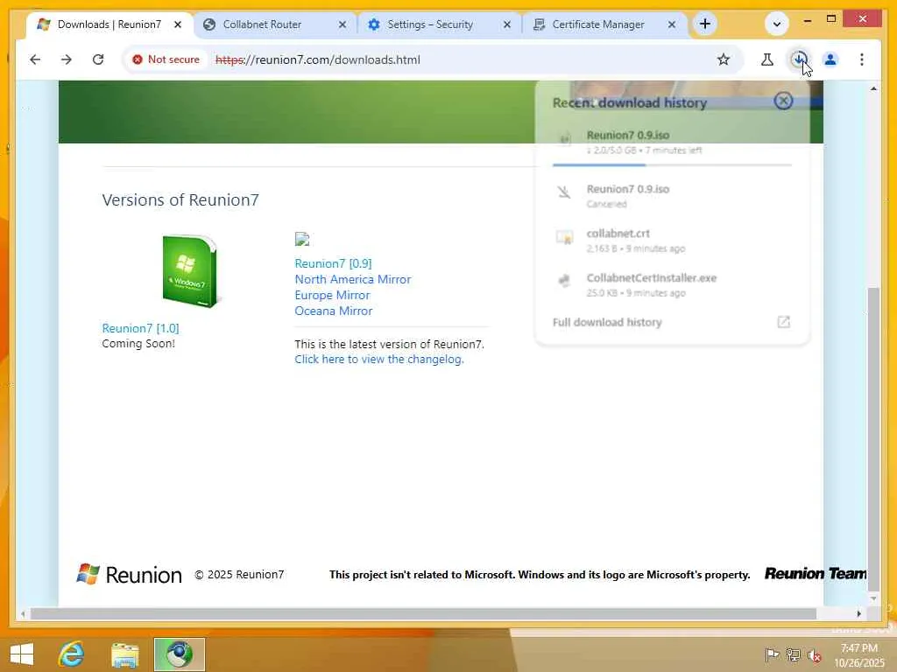Screen dimensions: 897x672
Task: Click the CollabnetCertInstaller.exe file icon
Action: [x=565, y=281]
